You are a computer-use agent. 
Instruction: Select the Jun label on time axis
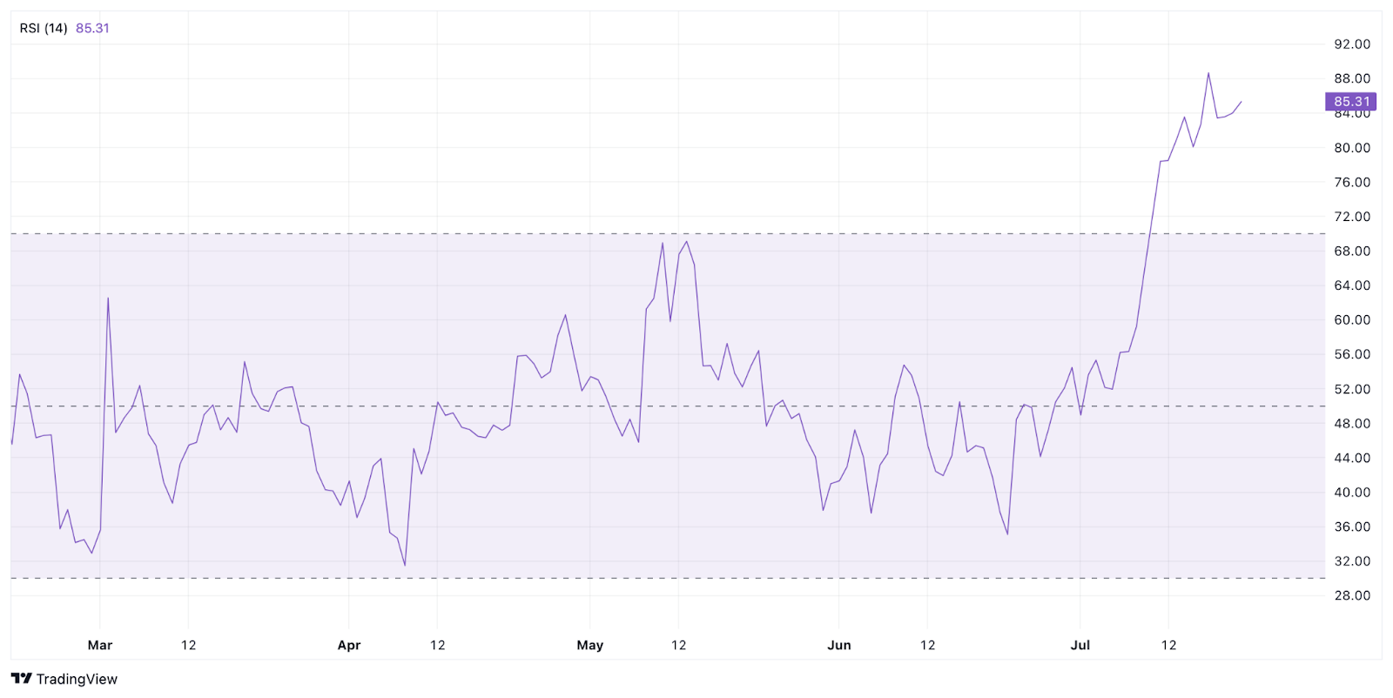click(x=838, y=645)
